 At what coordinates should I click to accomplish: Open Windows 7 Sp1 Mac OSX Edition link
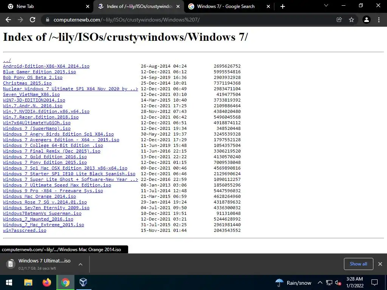coord(65,168)
